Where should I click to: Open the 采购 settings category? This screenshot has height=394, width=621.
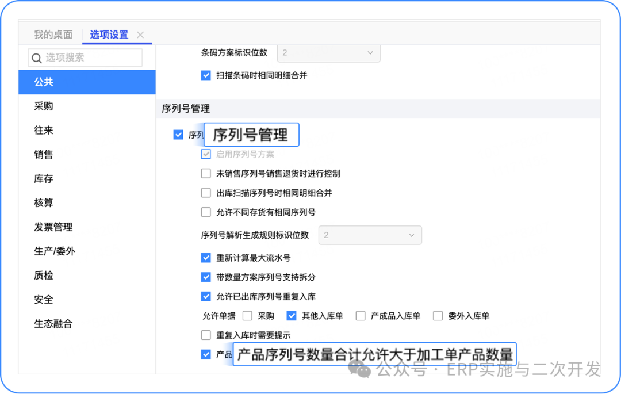[44, 106]
